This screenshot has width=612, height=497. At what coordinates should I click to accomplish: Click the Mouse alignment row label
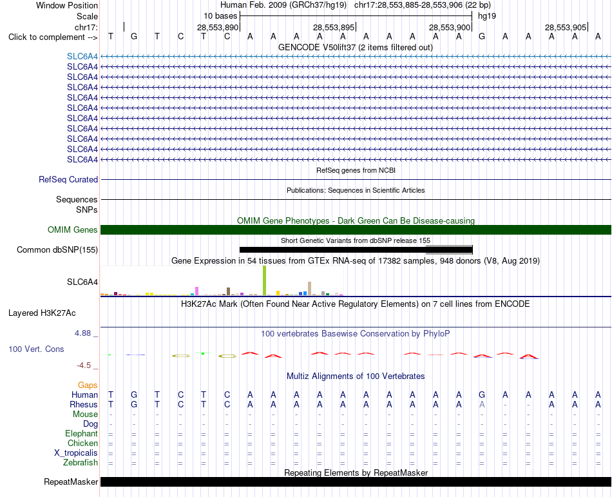[x=86, y=414]
